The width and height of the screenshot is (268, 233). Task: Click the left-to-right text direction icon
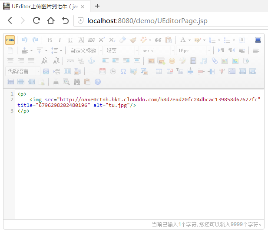pos(221,50)
